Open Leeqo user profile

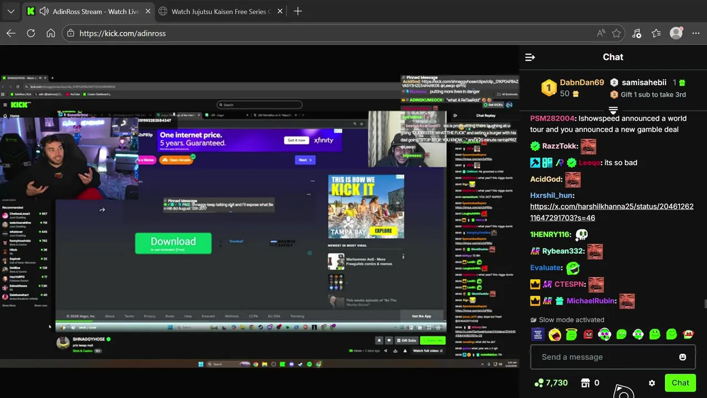[x=589, y=163]
